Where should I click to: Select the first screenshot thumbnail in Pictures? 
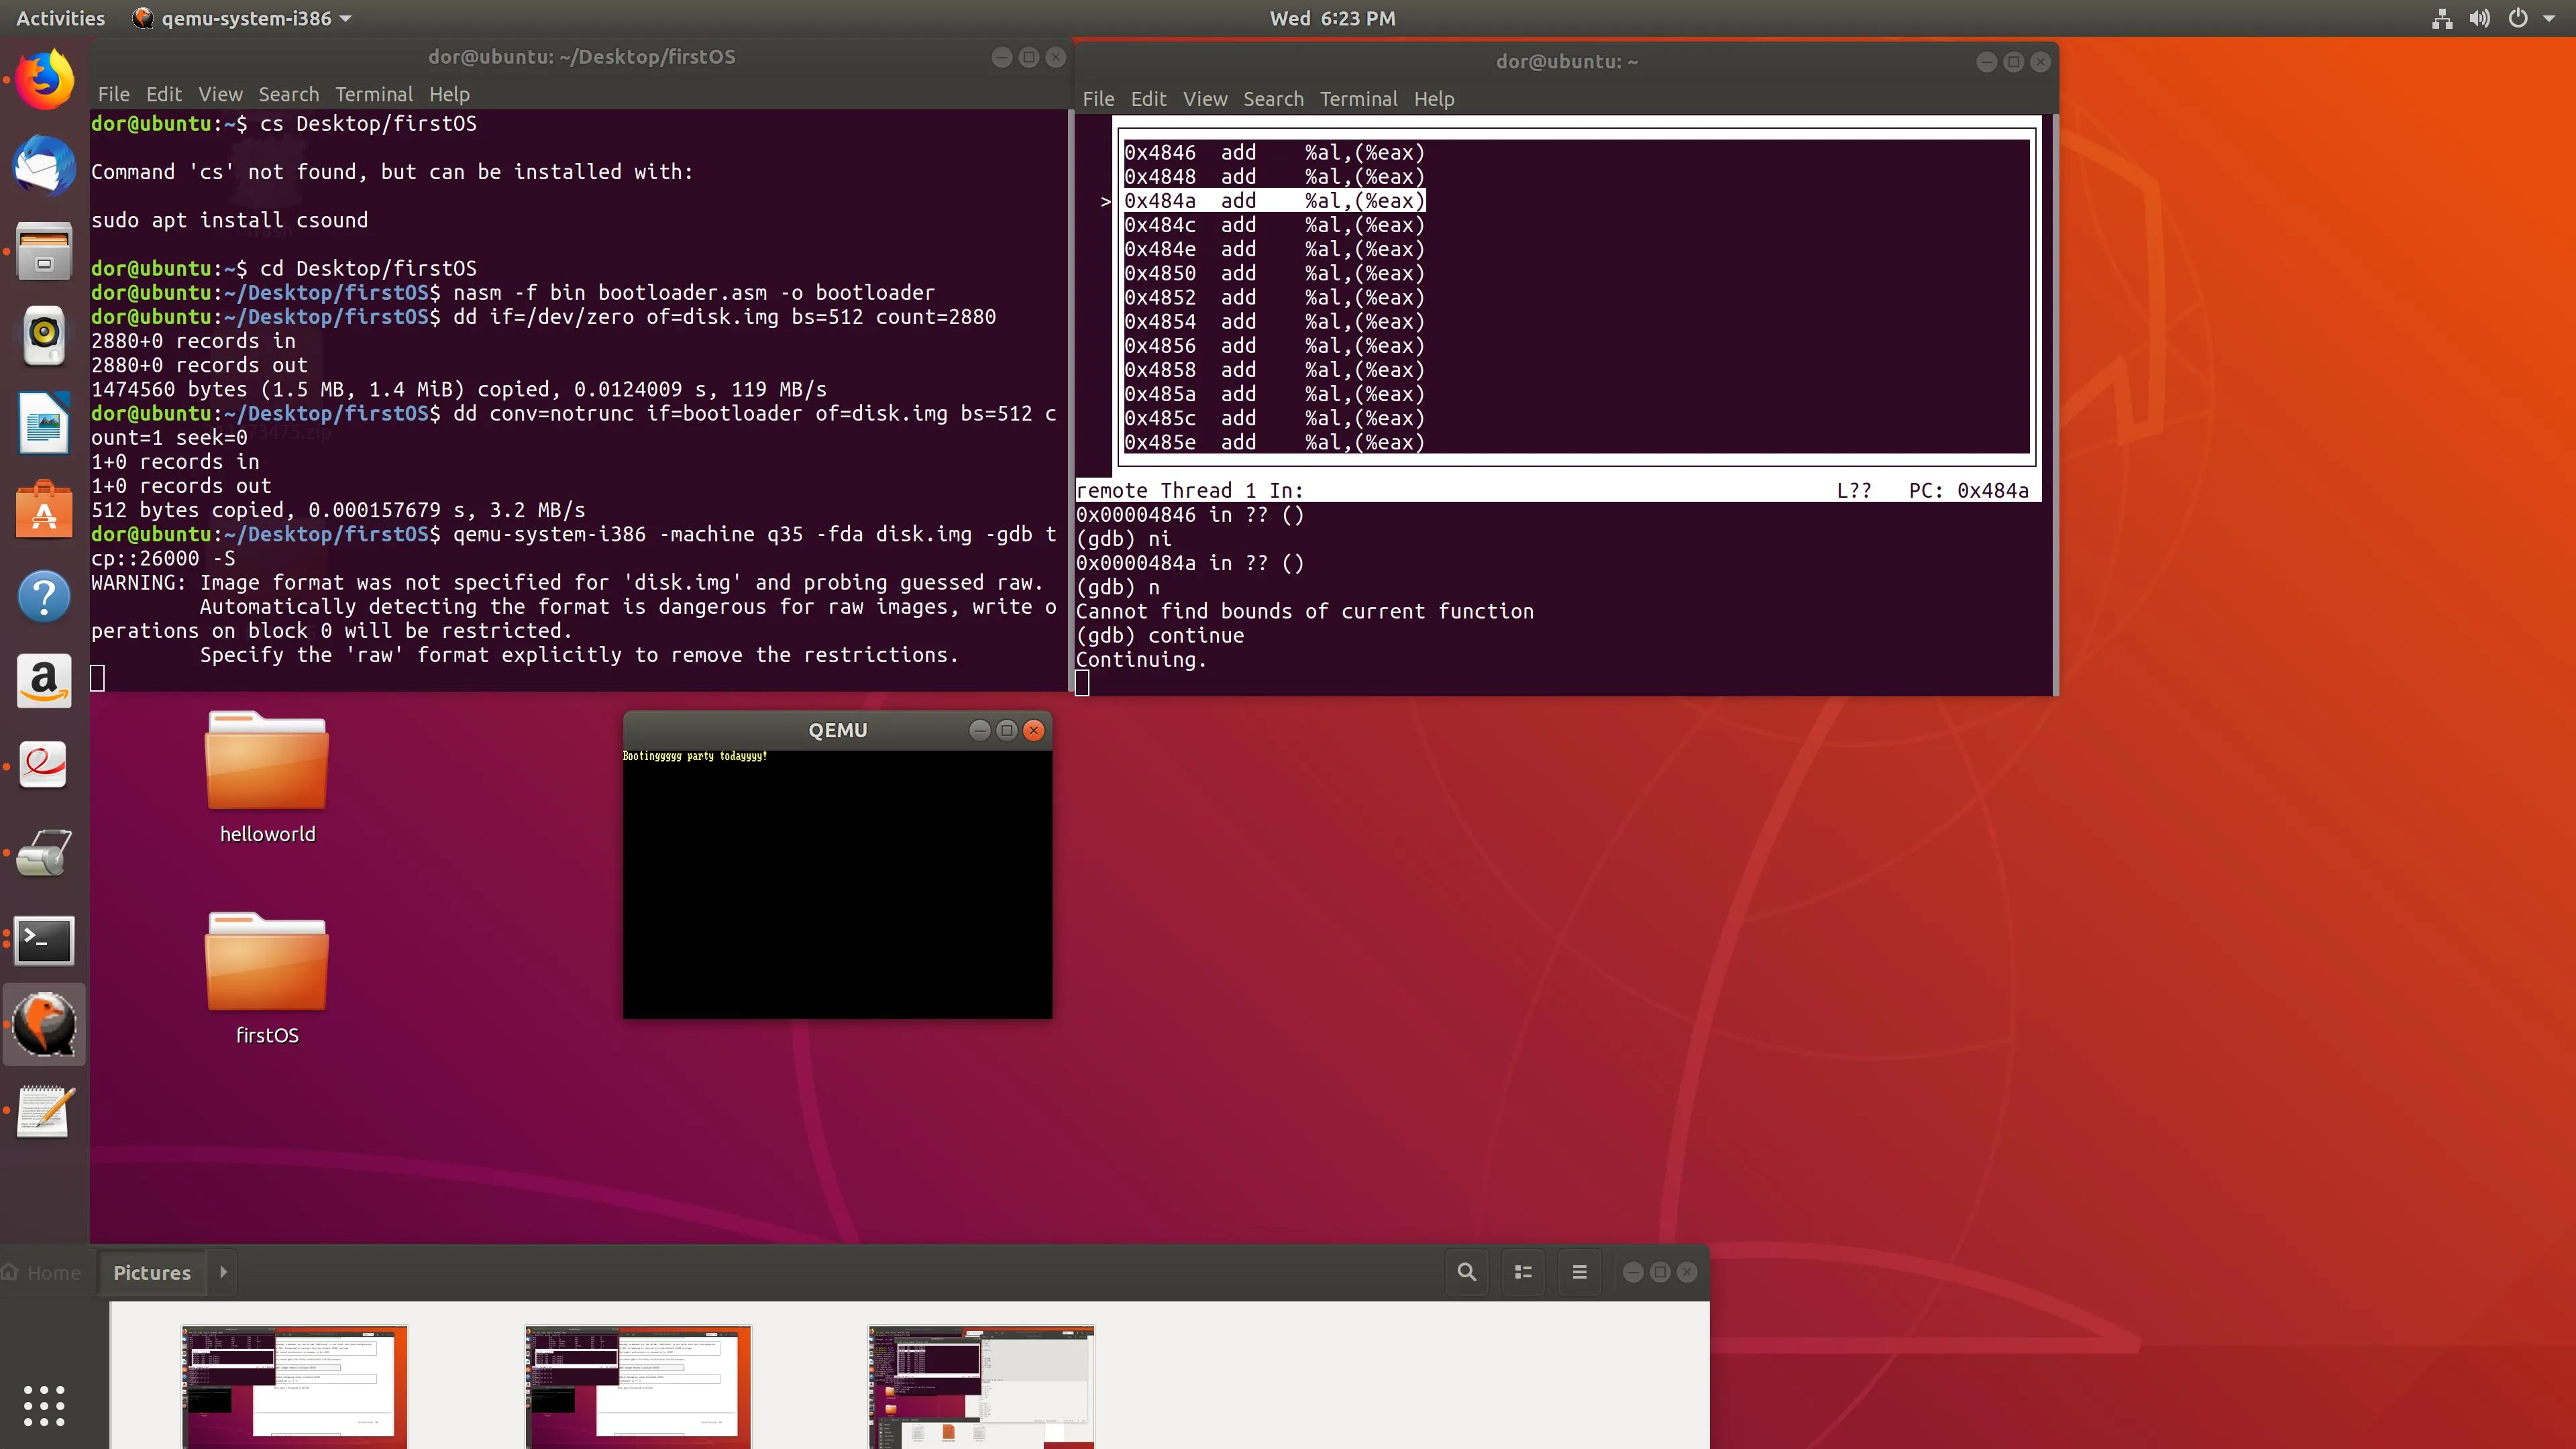[x=294, y=1388]
